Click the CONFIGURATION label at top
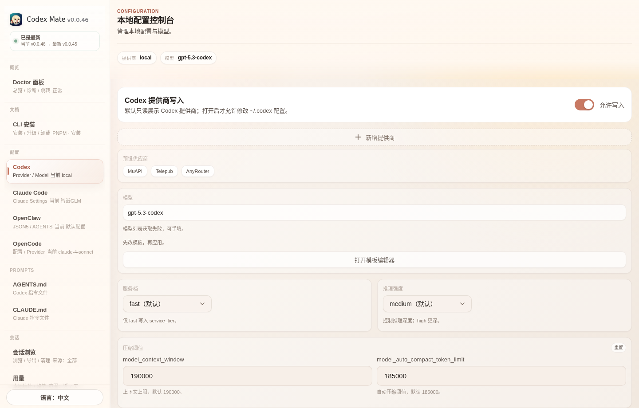The width and height of the screenshot is (639, 408). [138, 11]
